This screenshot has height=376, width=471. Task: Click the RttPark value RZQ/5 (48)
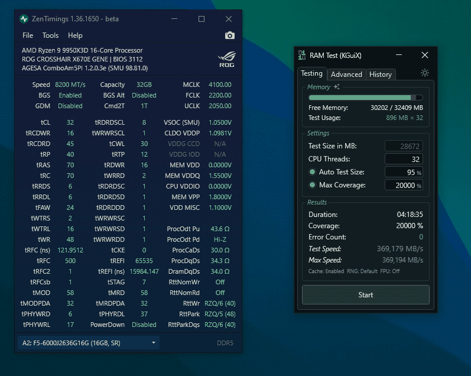coord(220,314)
